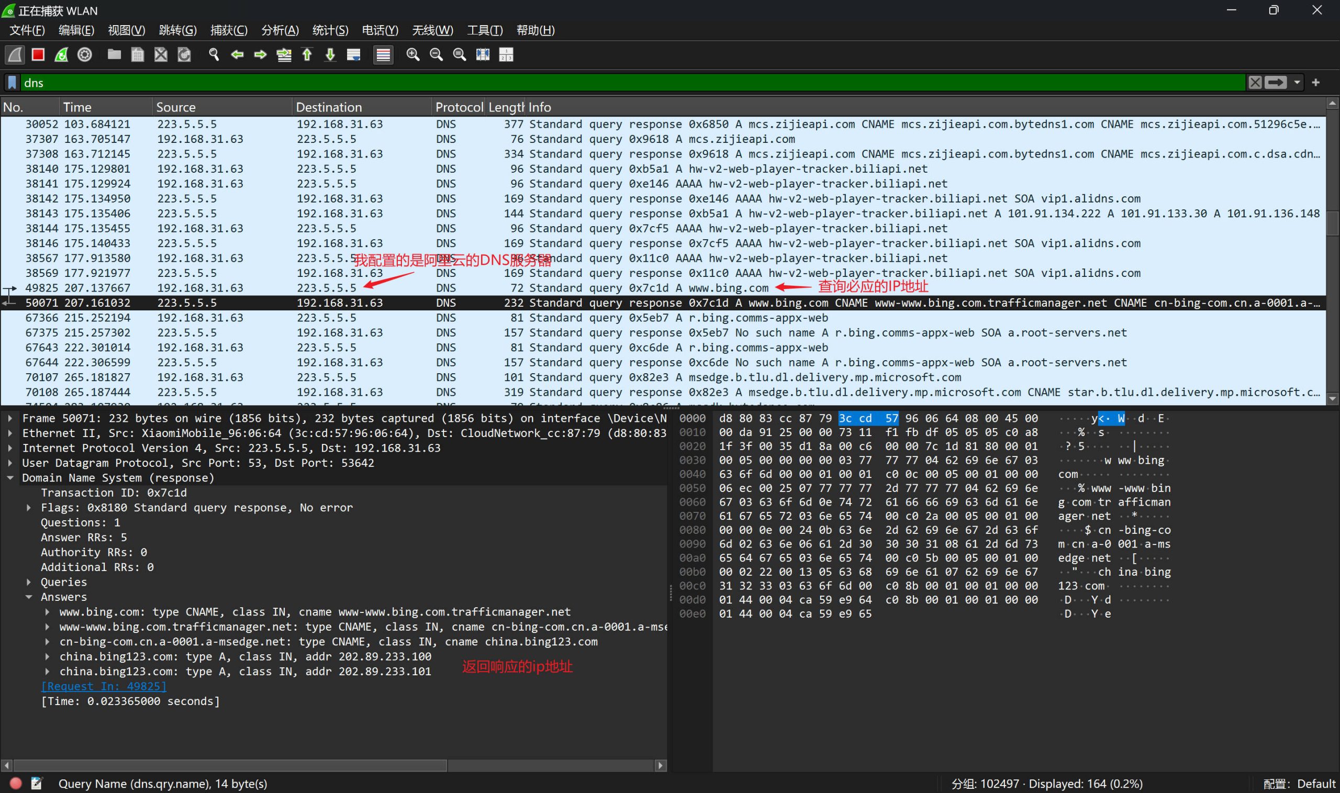
Task: Collapse the Answers section
Action: tap(29, 597)
